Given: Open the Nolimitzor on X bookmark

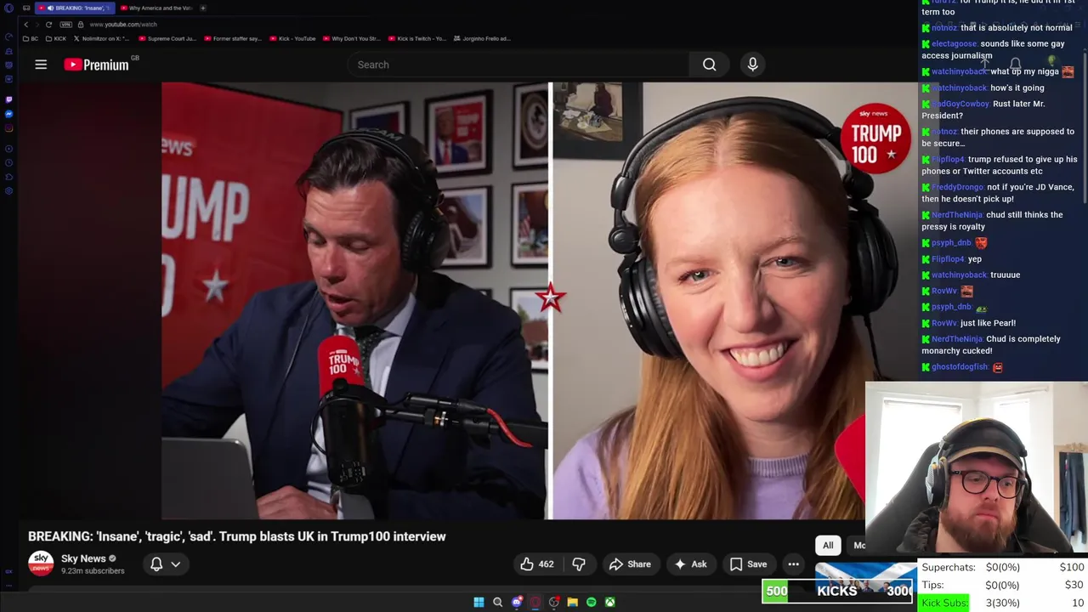Looking at the screenshot, I should [102, 38].
